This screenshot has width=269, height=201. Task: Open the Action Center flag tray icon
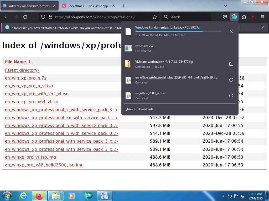[x=236, y=196]
